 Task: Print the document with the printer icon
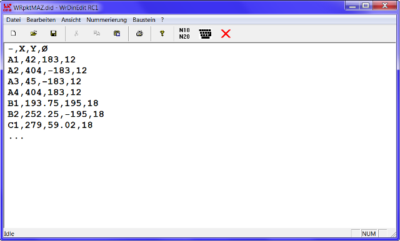click(x=139, y=33)
